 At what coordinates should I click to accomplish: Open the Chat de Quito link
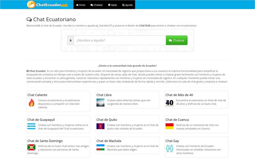[107, 120]
